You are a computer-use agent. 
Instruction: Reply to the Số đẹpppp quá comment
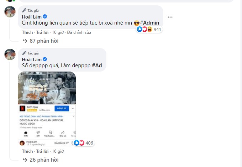click(42, 151)
